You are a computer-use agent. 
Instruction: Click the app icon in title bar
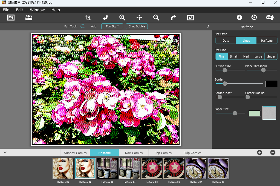click(4, 2)
